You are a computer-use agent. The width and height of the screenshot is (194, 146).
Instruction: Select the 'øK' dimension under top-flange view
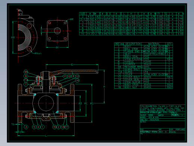pos(57,47)
